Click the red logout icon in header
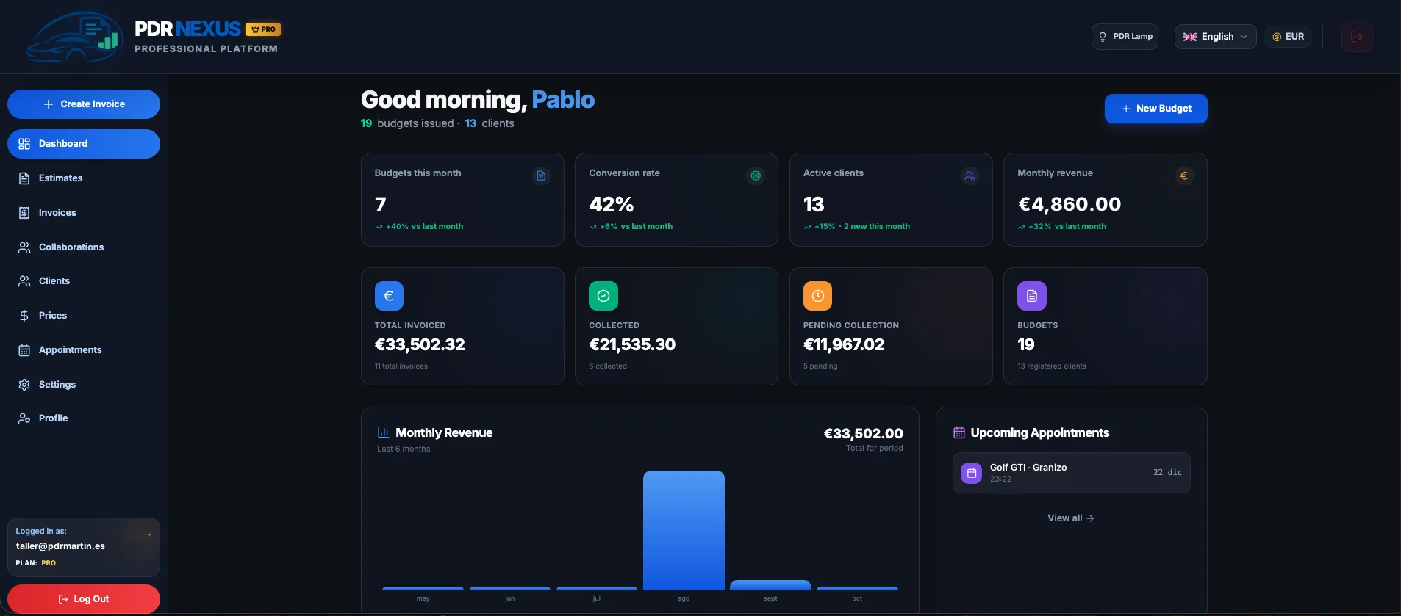 [1357, 37]
